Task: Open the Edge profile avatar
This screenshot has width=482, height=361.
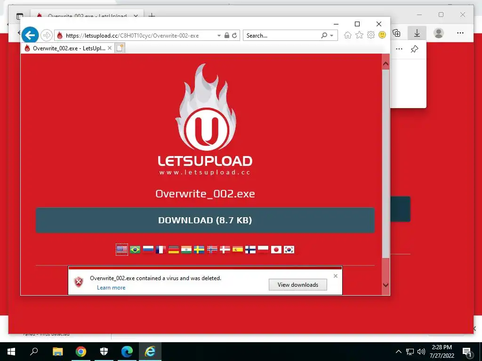Action: [439, 33]
